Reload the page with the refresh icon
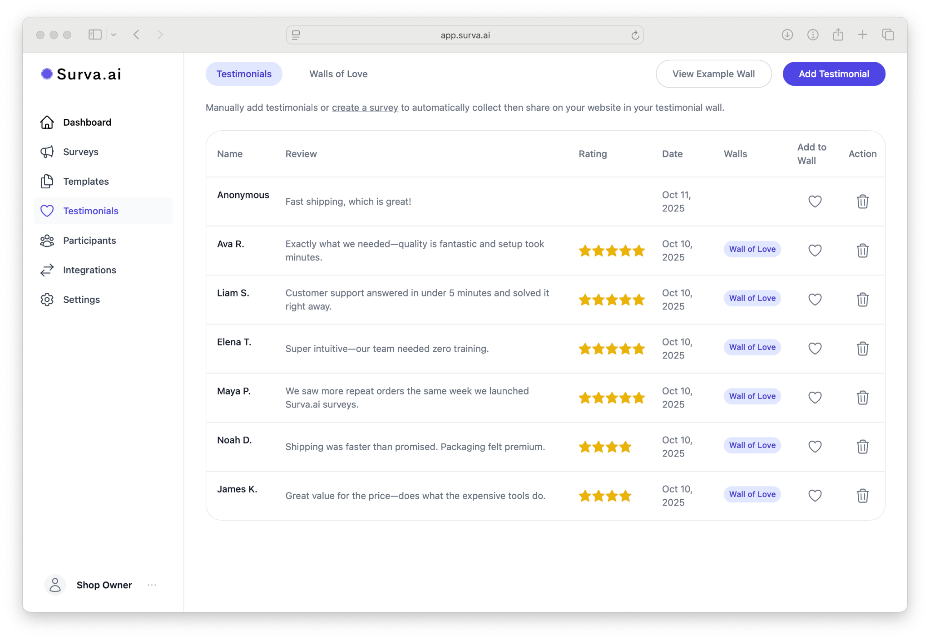 (635, 35)
